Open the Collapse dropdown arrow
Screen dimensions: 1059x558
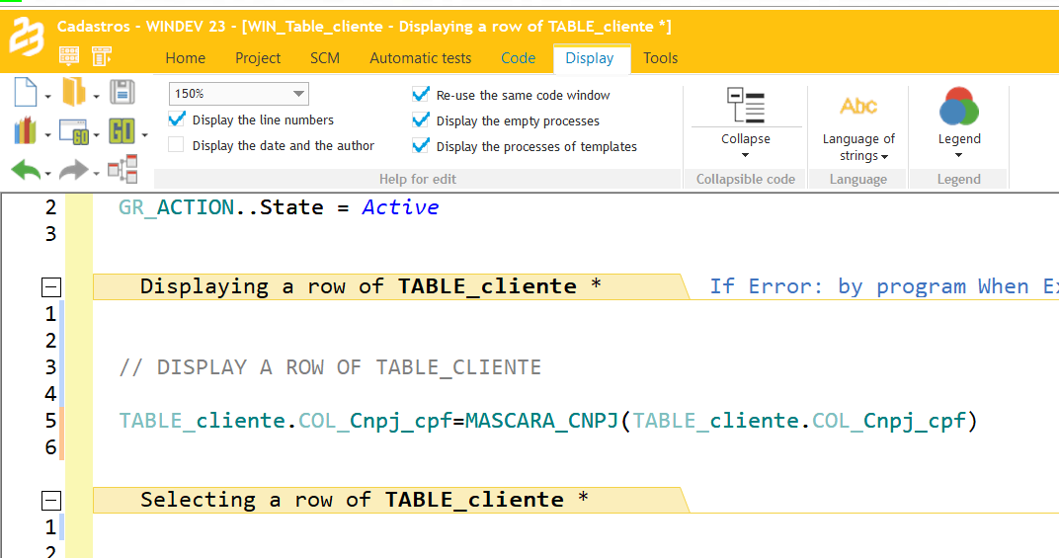pos(746,155)
